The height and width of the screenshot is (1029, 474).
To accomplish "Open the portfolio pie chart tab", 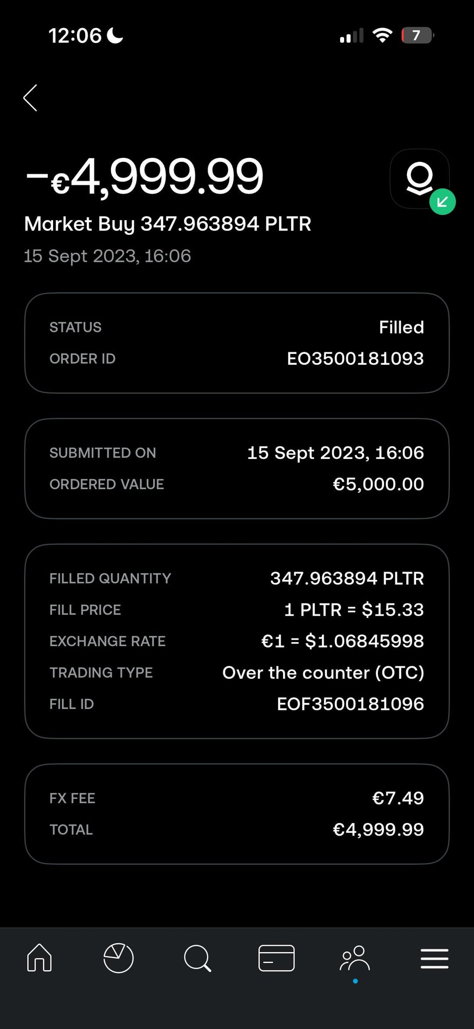I will pyautogui.click(x=118, y=957).
